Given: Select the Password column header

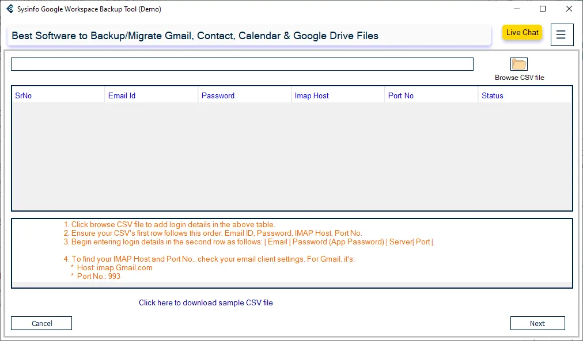Looking at the screenshot, I should point(245,95).
